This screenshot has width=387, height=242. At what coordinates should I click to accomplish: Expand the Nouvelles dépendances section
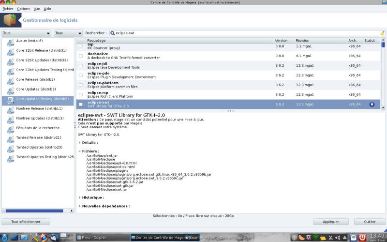[80, 206]
